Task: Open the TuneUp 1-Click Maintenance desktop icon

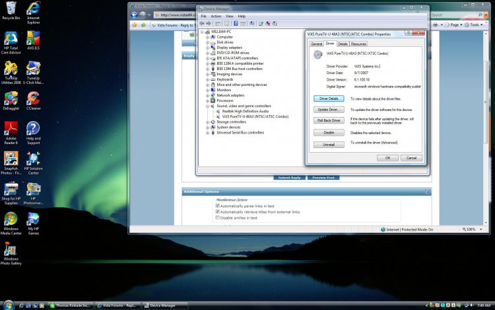Action: (33, 73)
